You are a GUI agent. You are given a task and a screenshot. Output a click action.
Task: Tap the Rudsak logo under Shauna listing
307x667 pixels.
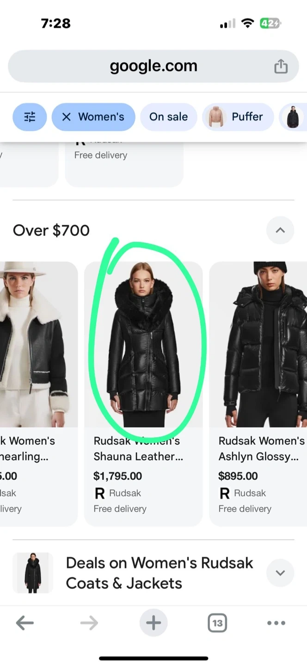point(99,493)
